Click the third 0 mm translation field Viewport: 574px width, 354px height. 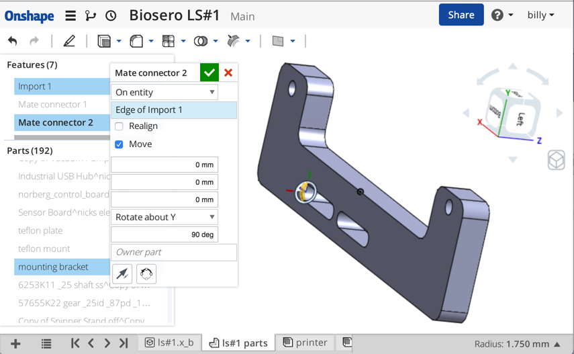pyautogui.click(x=164, y=200)
